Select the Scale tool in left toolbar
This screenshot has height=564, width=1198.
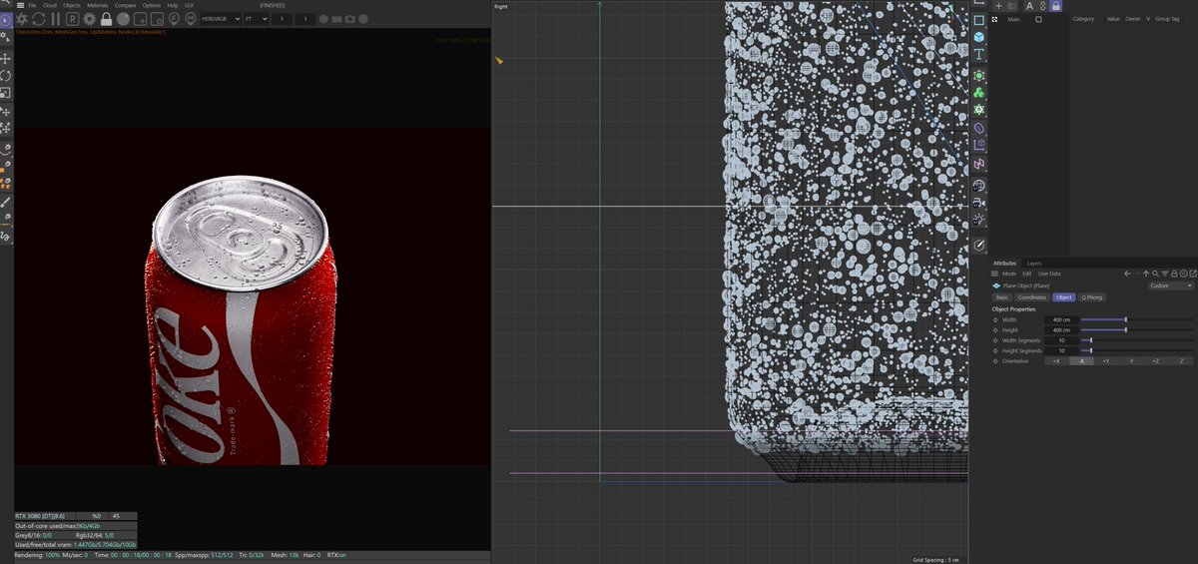point(5,92)
